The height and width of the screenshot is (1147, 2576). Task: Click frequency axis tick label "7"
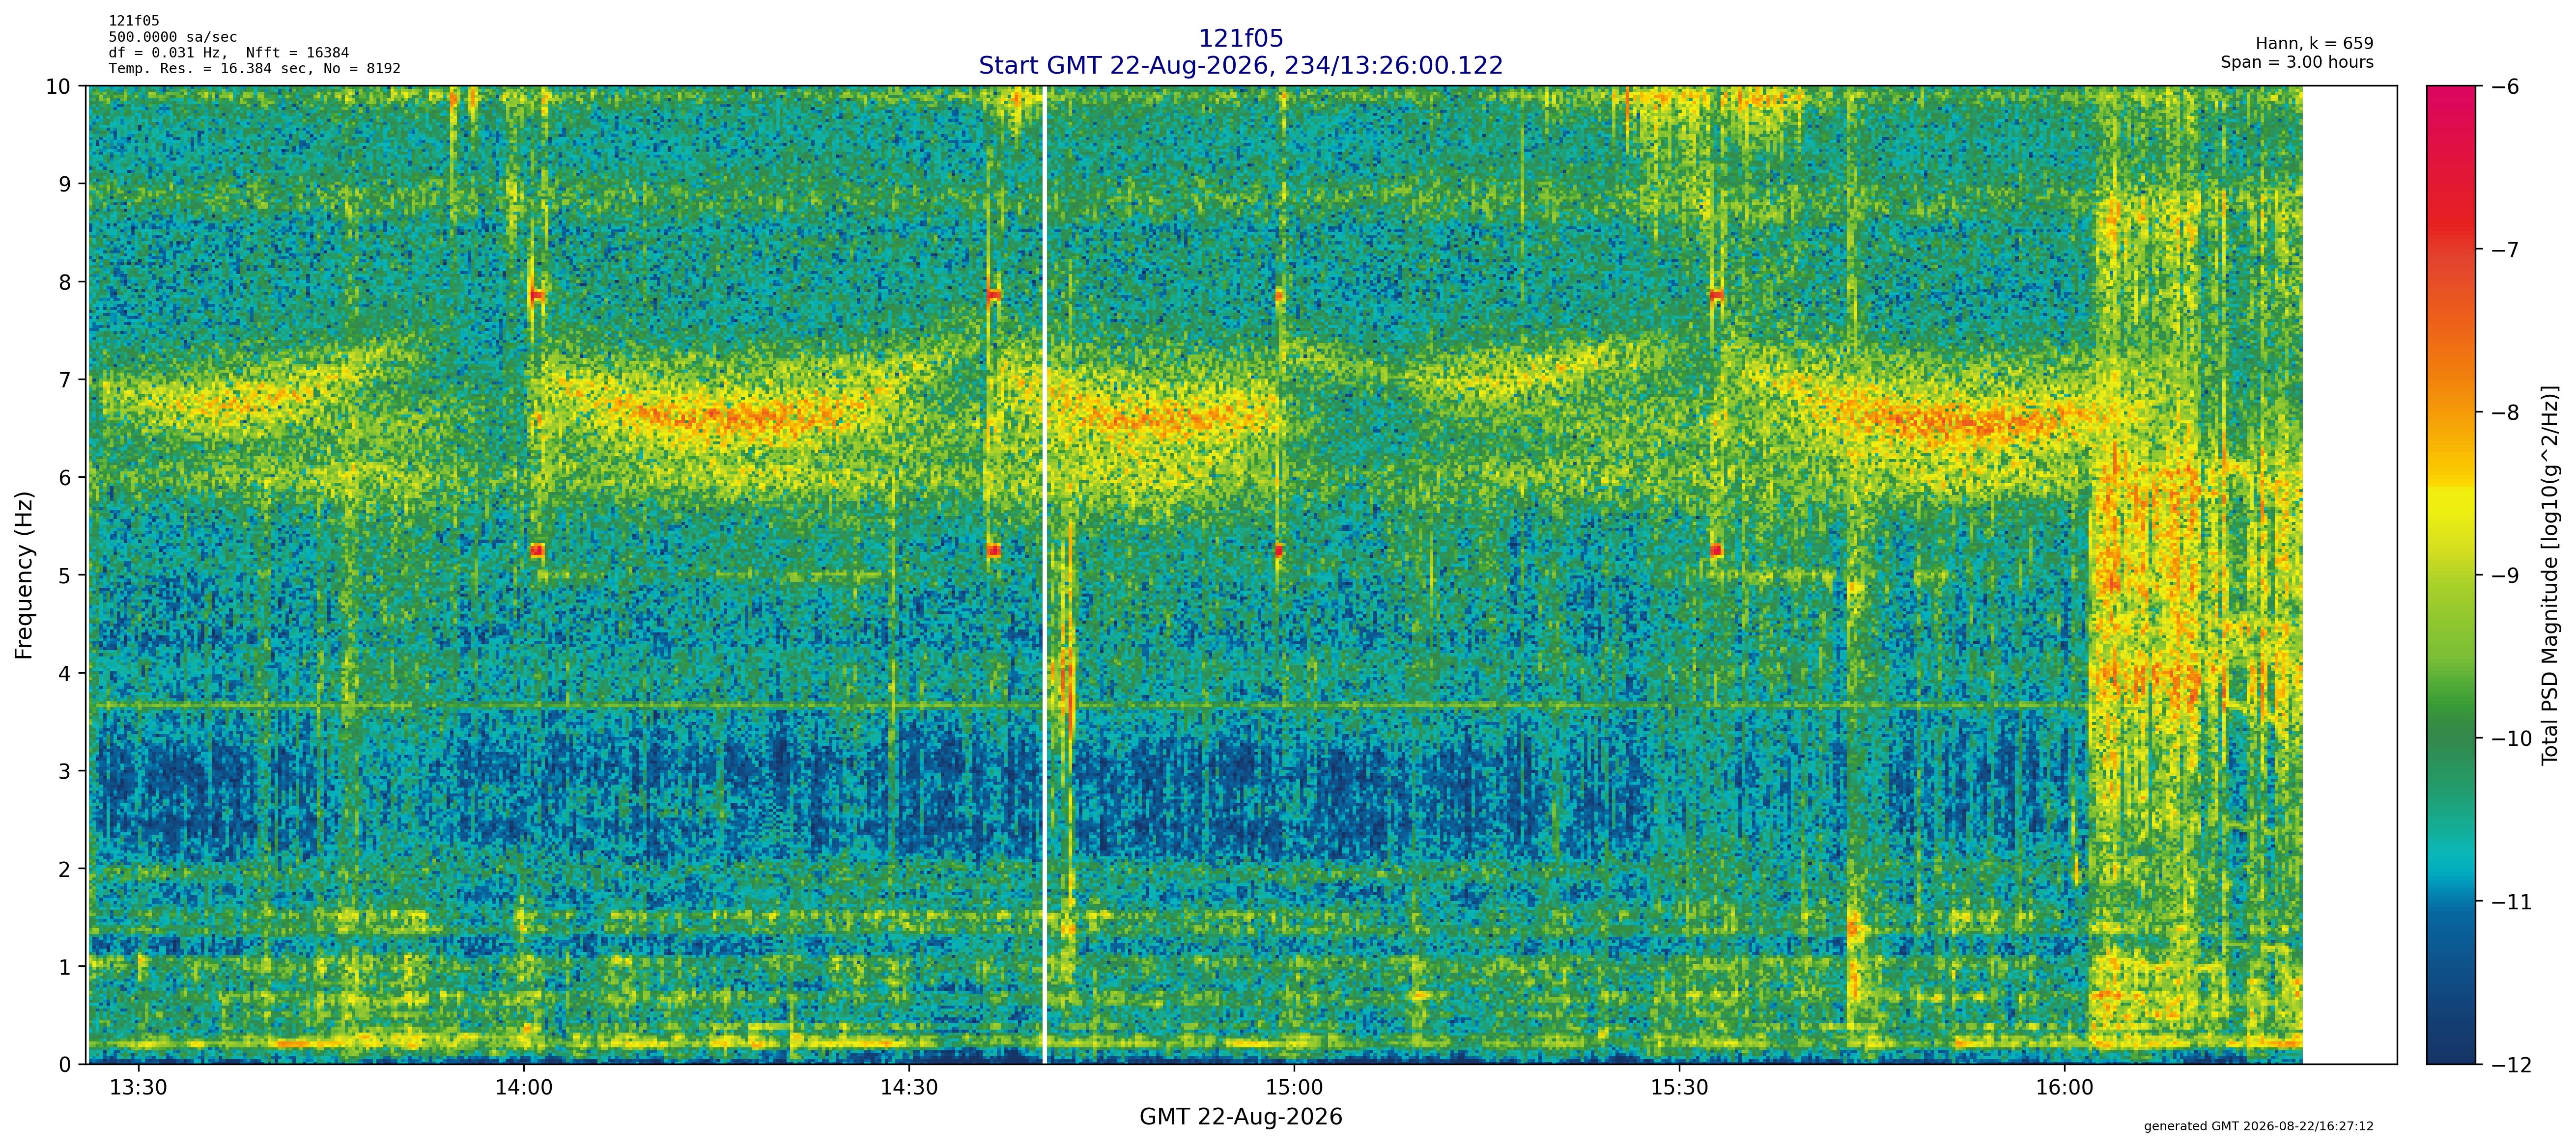(x=66, y=380)
